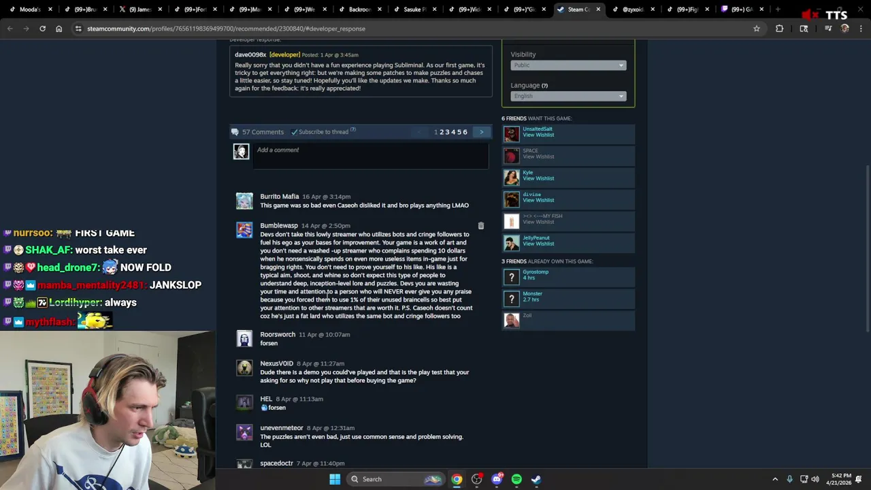Open a new browser tab with plus
Viewport: 871px width, 490px height.
pos(778,10)
